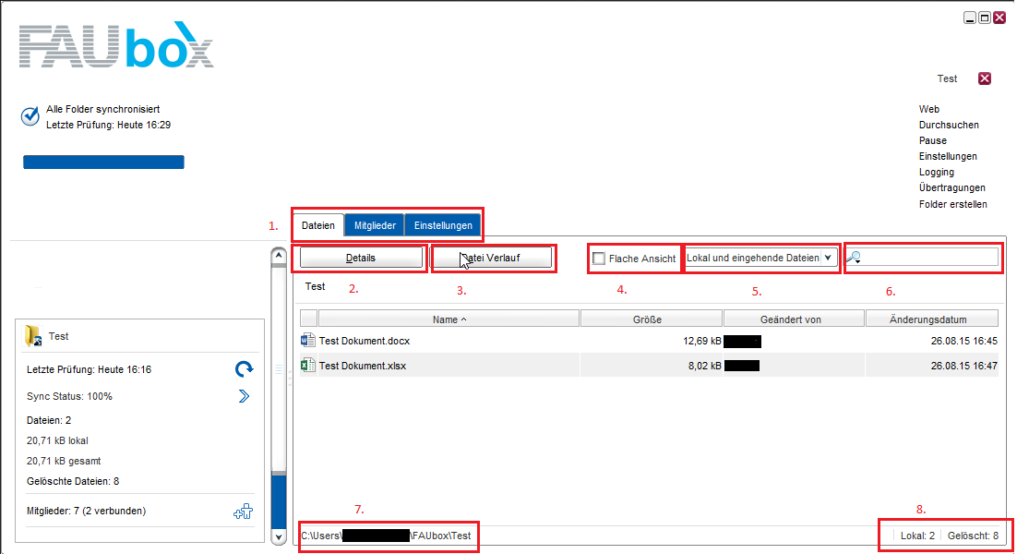Click the Lokal: 2 status entry
1017x554 pixels.
point(917,536)
